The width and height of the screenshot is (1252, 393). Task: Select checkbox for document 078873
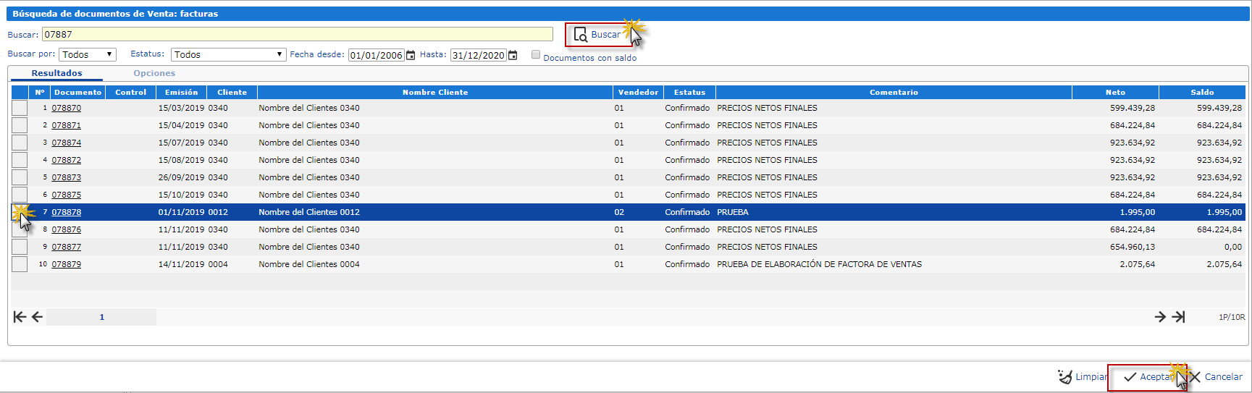point(20,177)
